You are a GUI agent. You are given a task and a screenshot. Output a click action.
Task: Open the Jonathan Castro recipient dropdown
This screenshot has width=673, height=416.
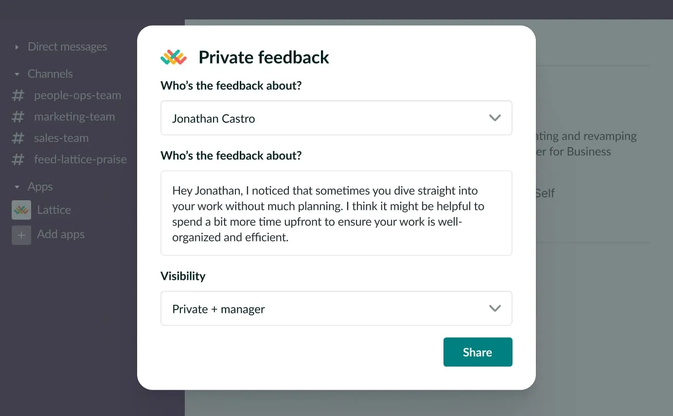pyautogui.click(x=336, y=118)
